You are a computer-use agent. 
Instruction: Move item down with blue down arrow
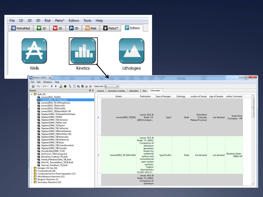point(56,86)
